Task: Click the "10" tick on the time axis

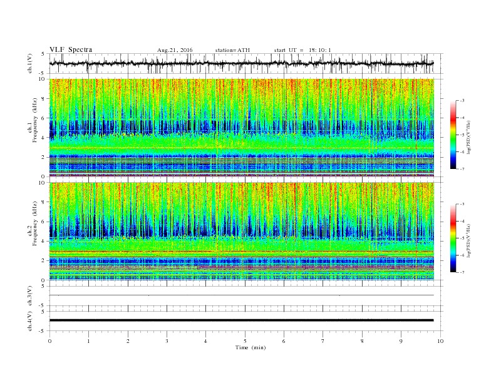Action: (x=440, y=341)
